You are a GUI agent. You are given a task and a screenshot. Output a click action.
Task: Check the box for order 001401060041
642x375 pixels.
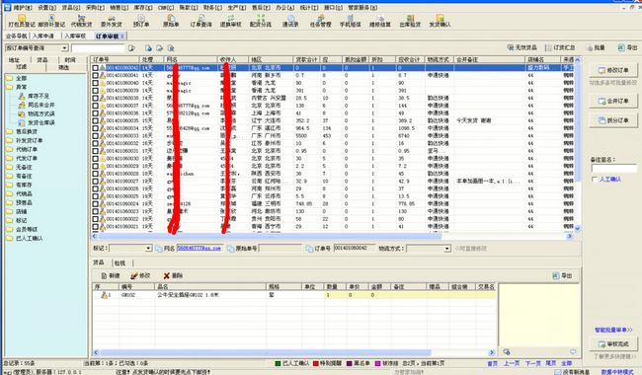pos(95,75)
